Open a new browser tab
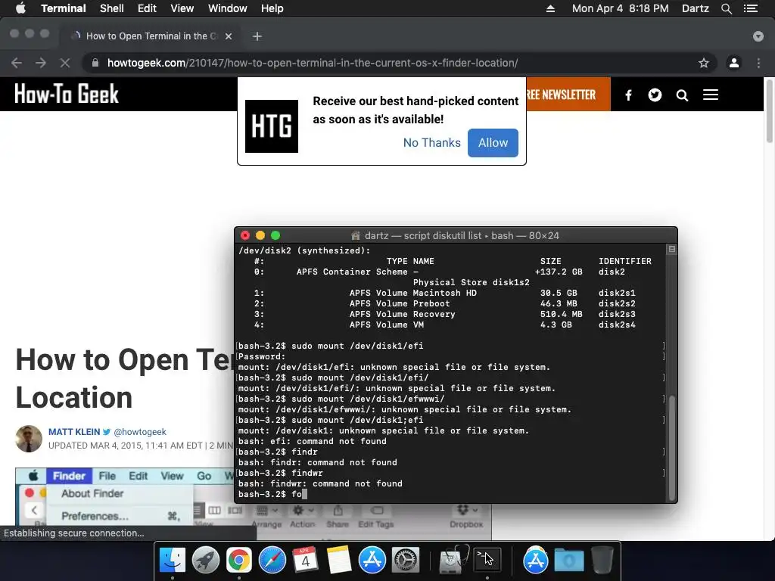Image resolution: width=775 pixels, height=581 pixels. pos(257,36)
